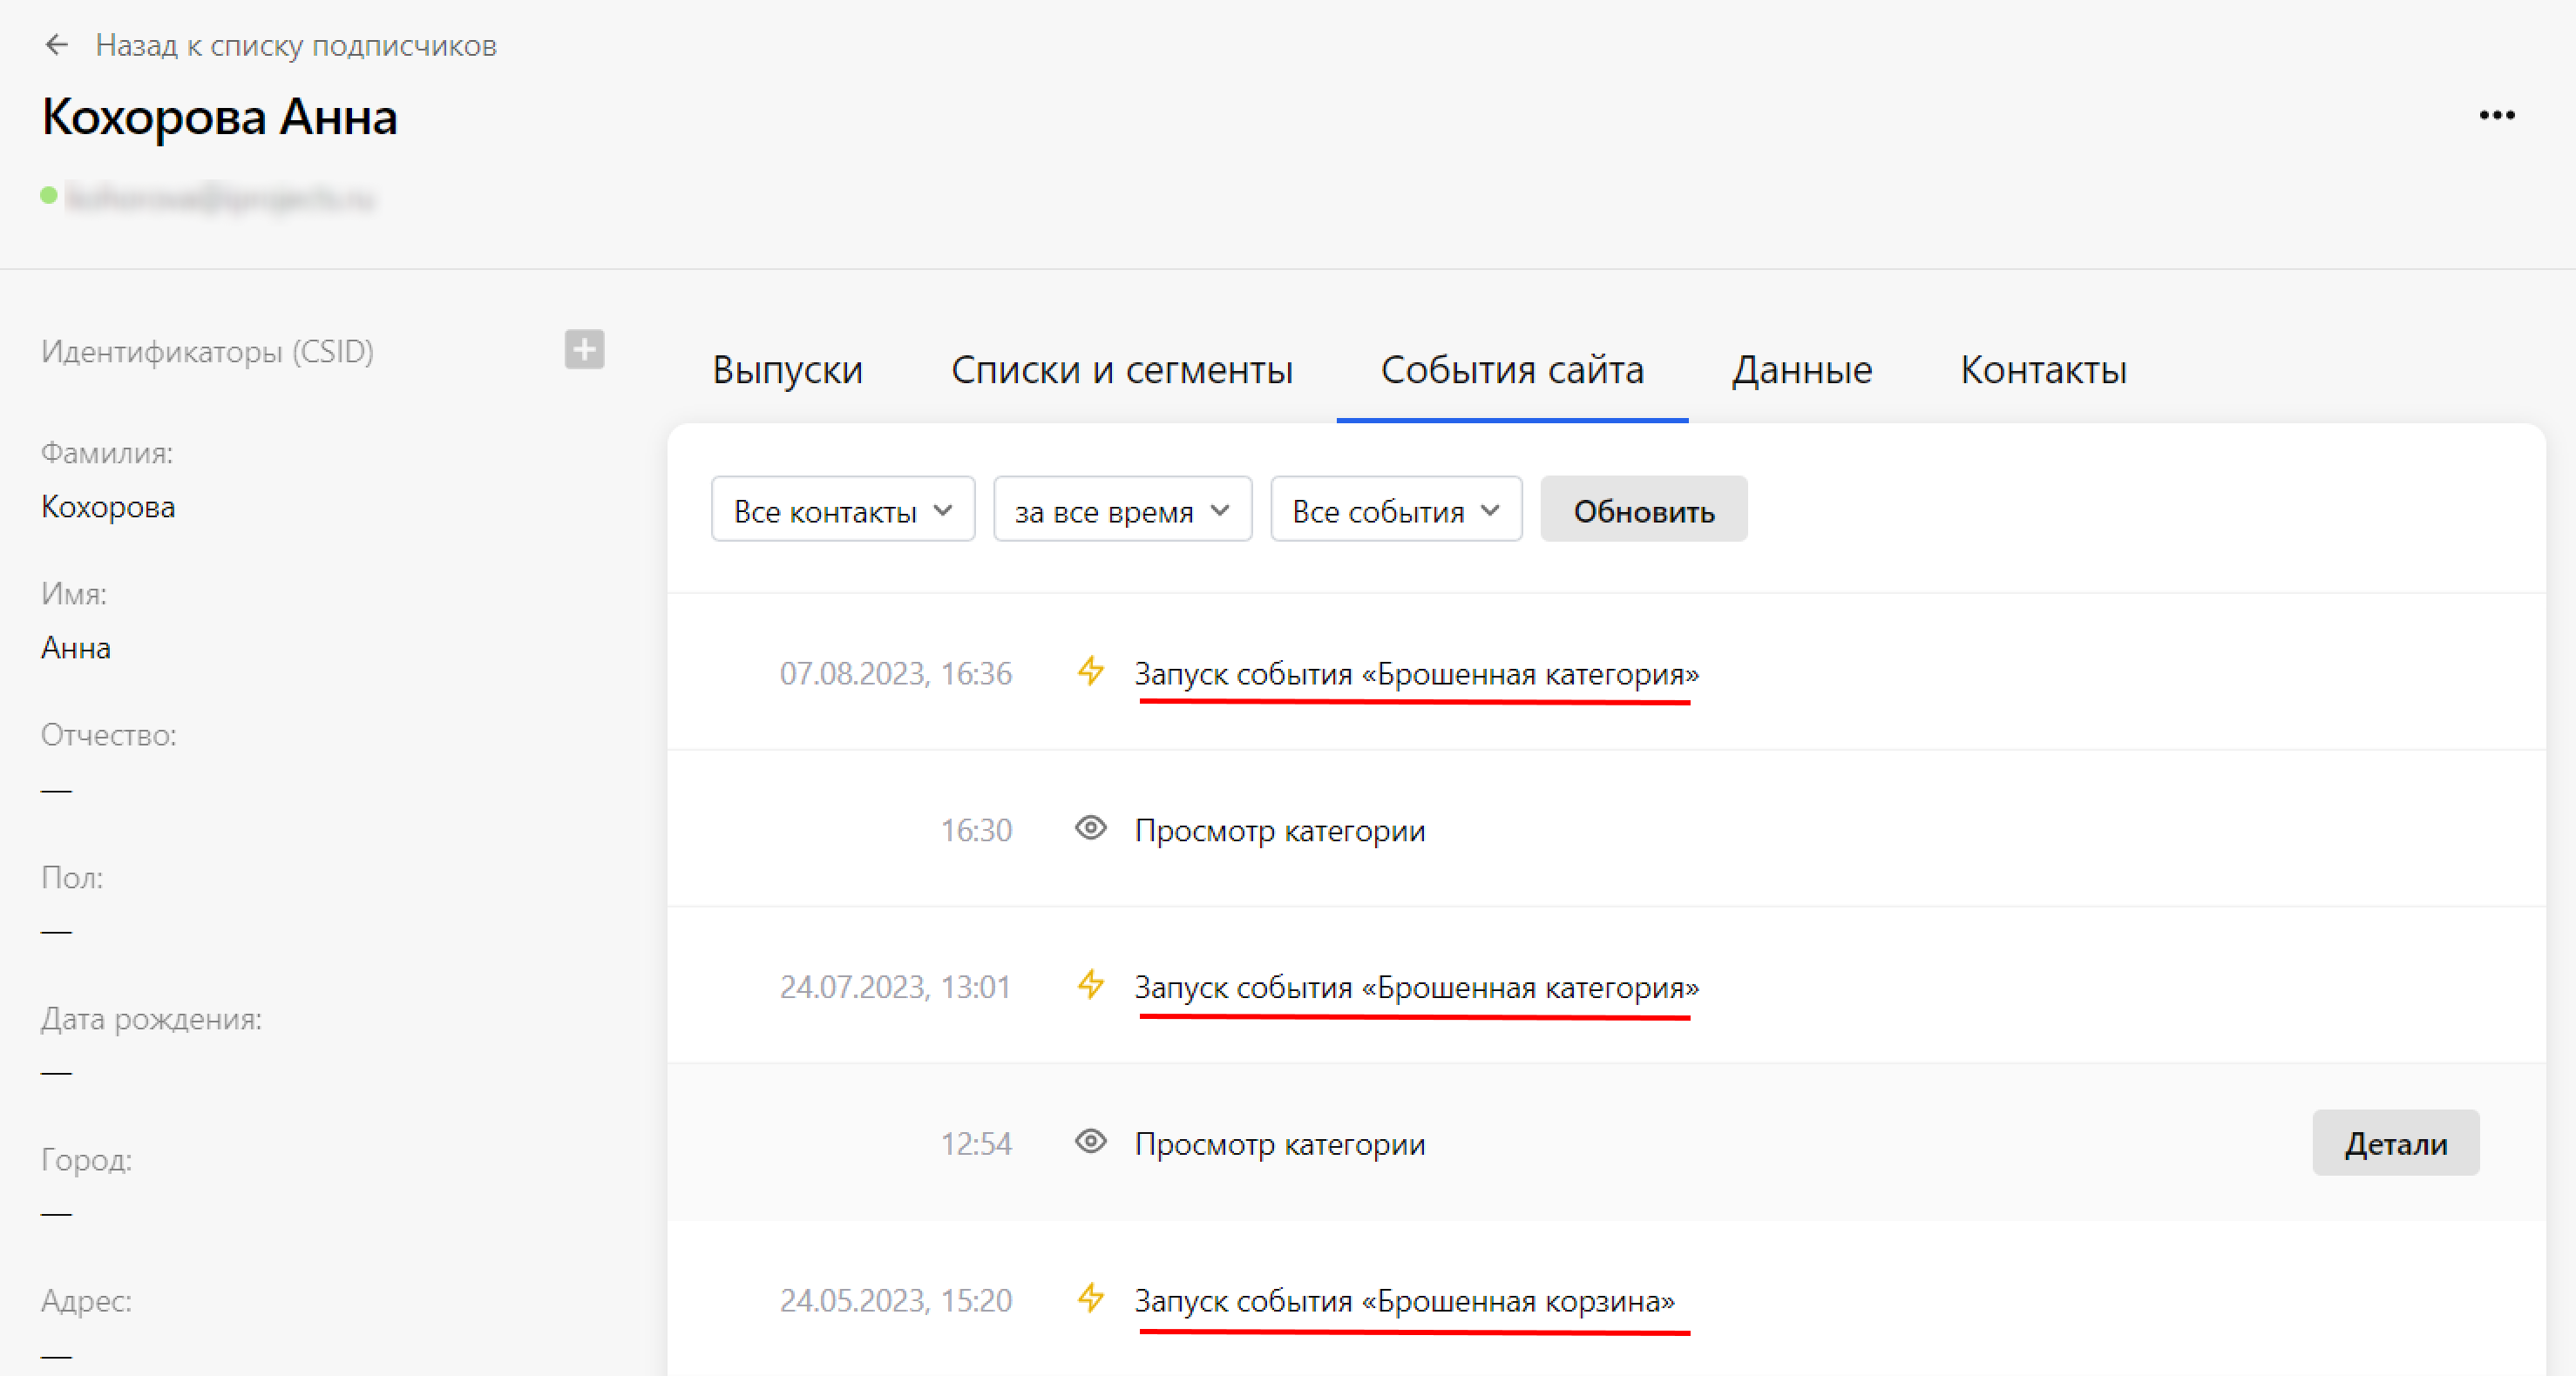Image resolution: width=2576 pixels, height=1376 pixels.
Task: Click plus icon to add CSID identifier
Action: tap(585, 351)
